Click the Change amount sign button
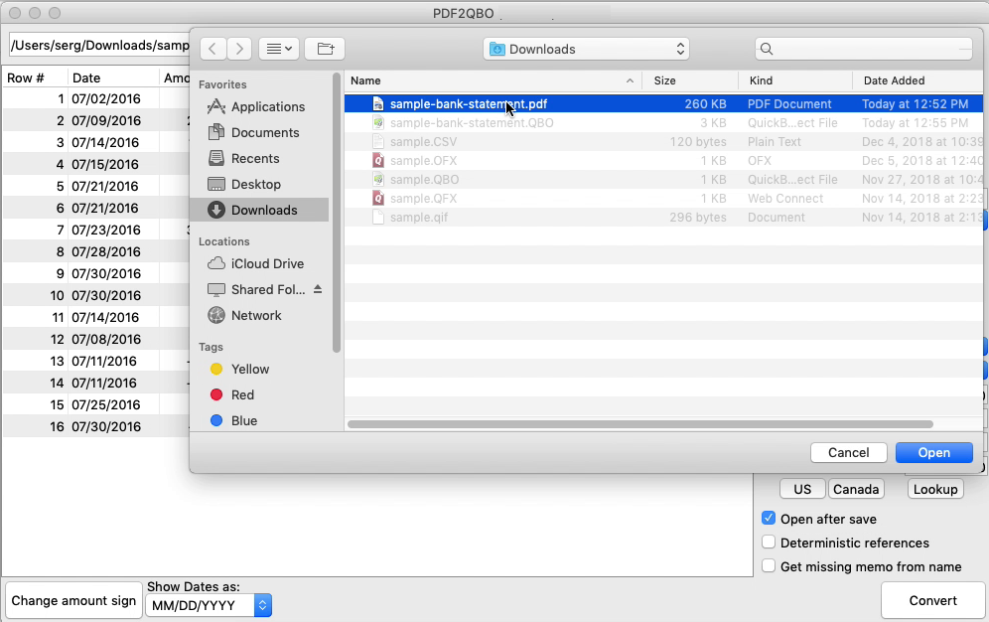Image resolution: width=989 pixels, height=622 pixels. pos(73,600)
